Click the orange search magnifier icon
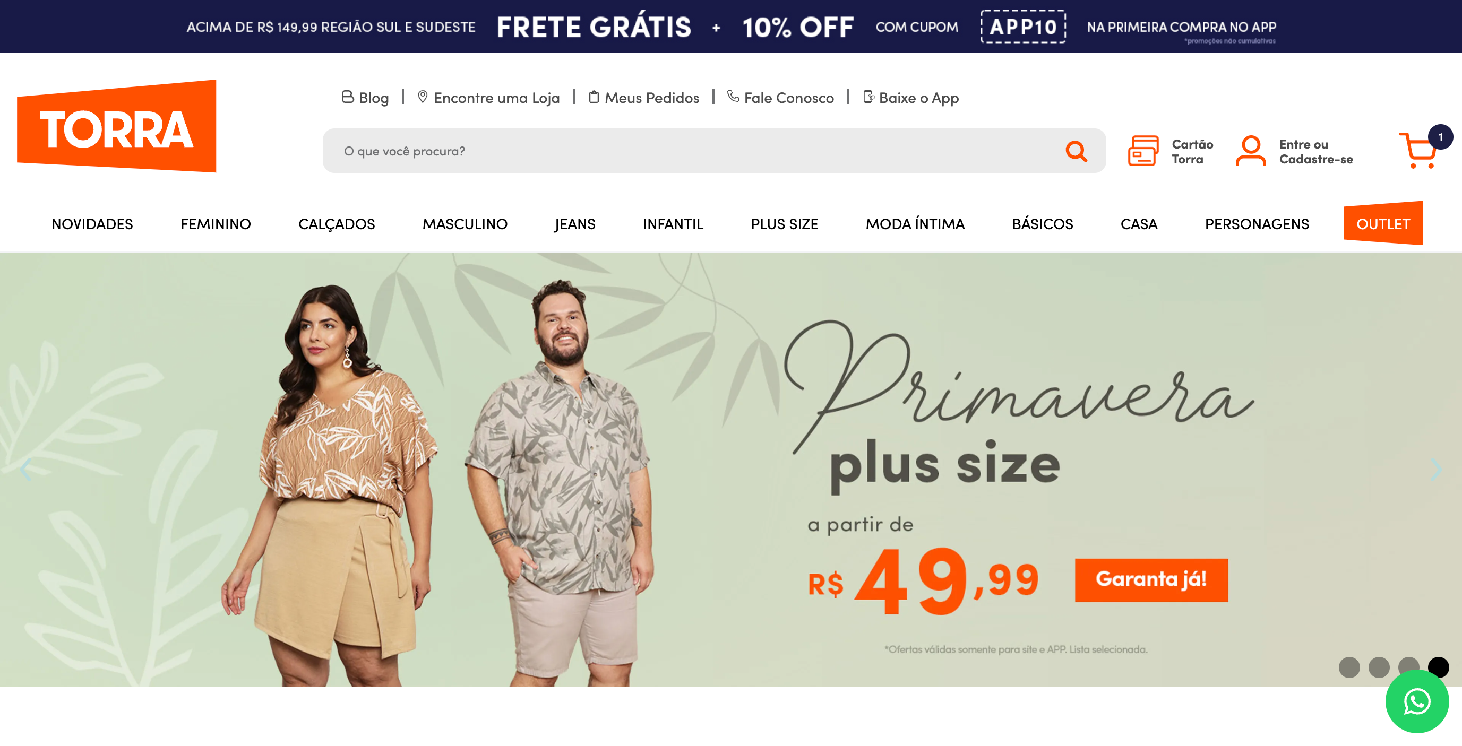1462x746 pixels. point(1076,151)
